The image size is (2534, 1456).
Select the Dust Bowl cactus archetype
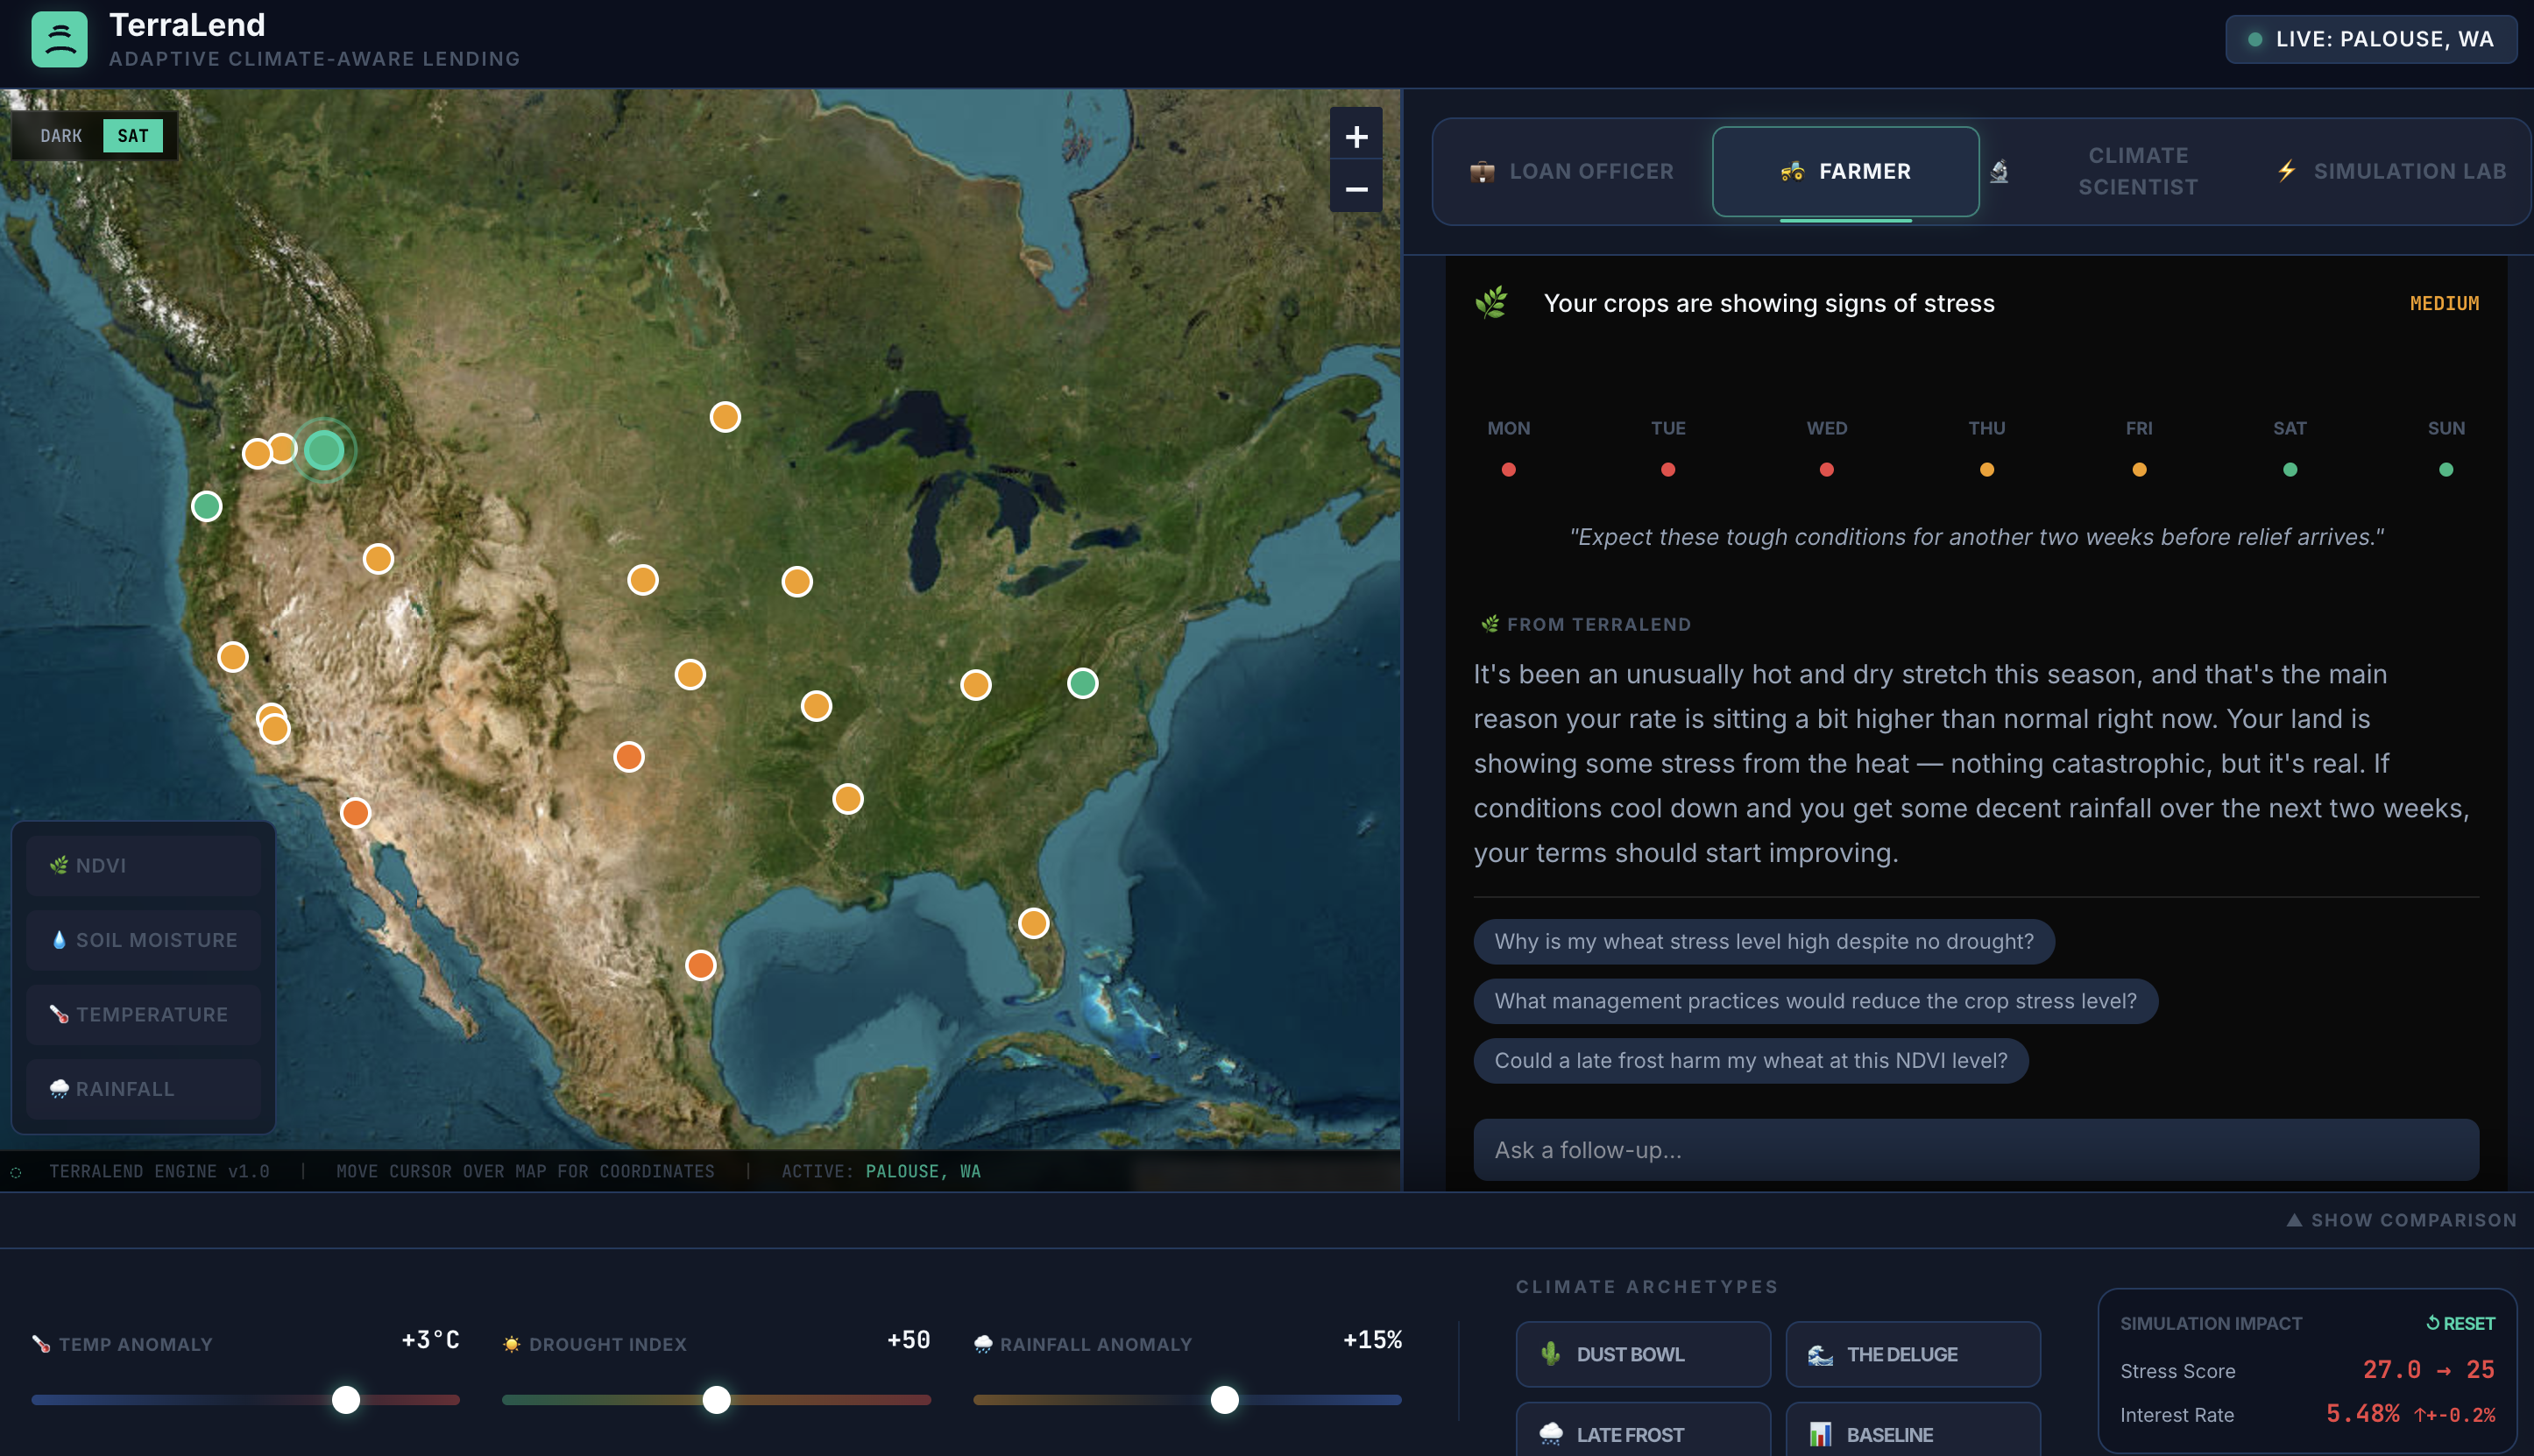[1642, 1354]
